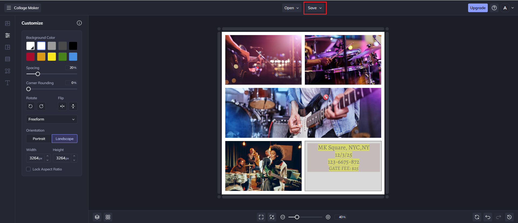Zoom out with the minus icon
This screenshot has height=223, width=518.
[x=283, y=217]
